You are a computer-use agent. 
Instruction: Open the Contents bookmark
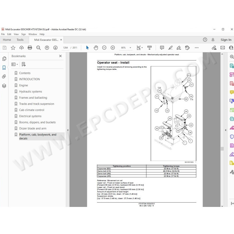(25, 73)
